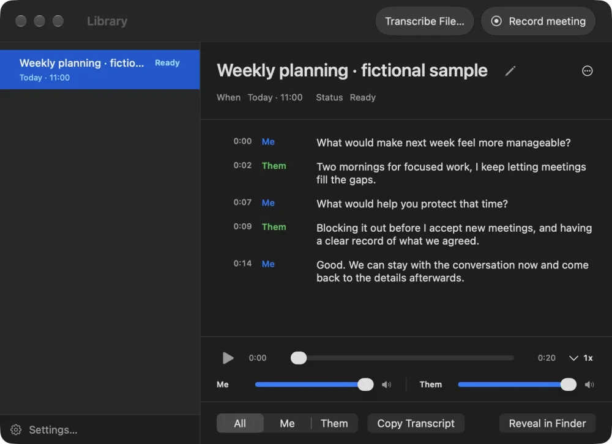612x444 pixels.
Task: Click the "Today · 11:00" date in the header
Action: point(275,97)
